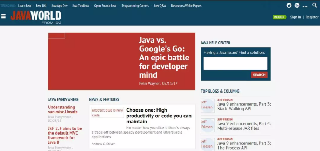
Task: Open Java 9 enhancements Part 4 post
Action: click(x=244, y=126)
